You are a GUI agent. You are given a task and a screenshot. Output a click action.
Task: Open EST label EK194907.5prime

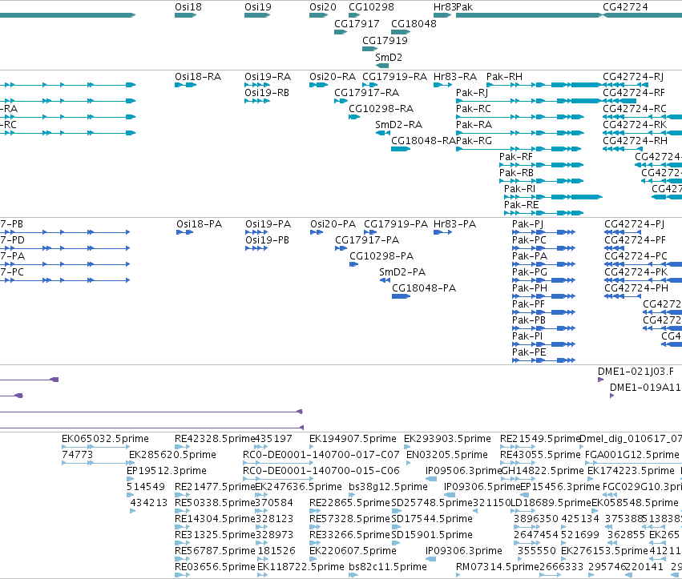[353, 439]
